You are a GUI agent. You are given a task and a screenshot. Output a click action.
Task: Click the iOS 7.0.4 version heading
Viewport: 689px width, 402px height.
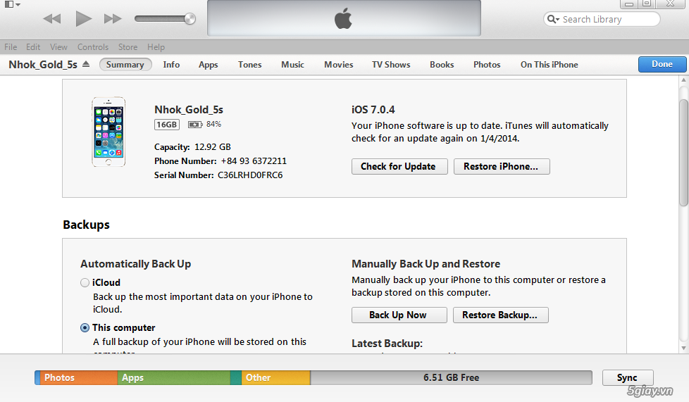pos(373,110)
